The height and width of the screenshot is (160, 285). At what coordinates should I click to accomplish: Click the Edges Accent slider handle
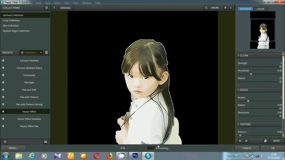tap(248, 101)
